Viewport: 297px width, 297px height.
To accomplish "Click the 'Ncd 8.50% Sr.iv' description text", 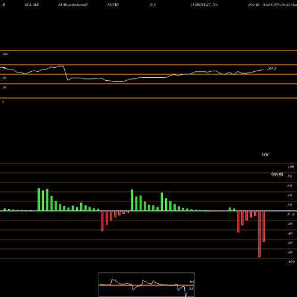I will (276, 5).
